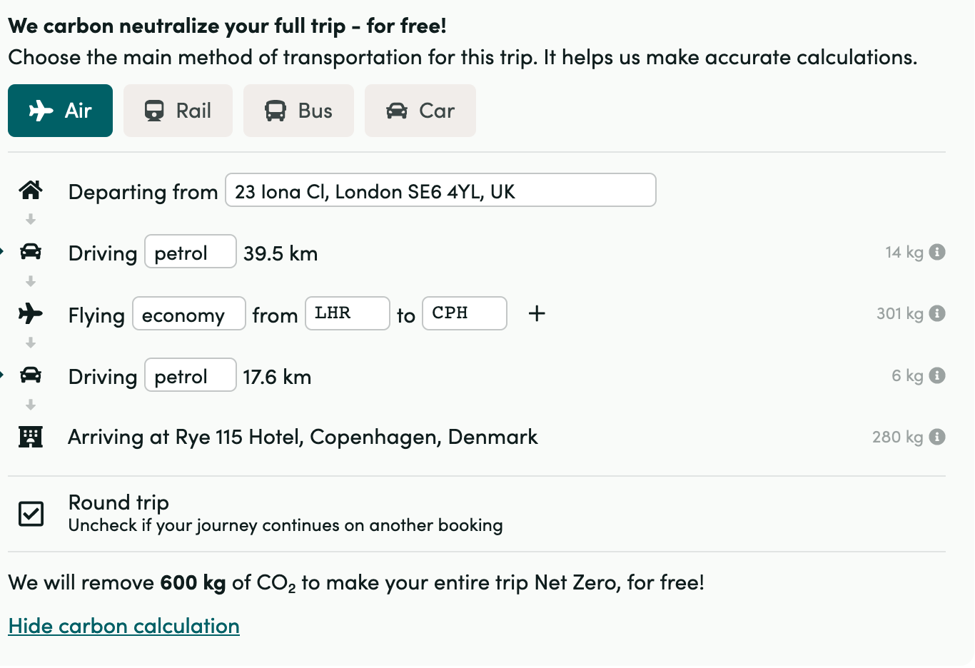Screen dimensions: 975x668
Task: Select Rail as main transportation method
Action: 178,111
